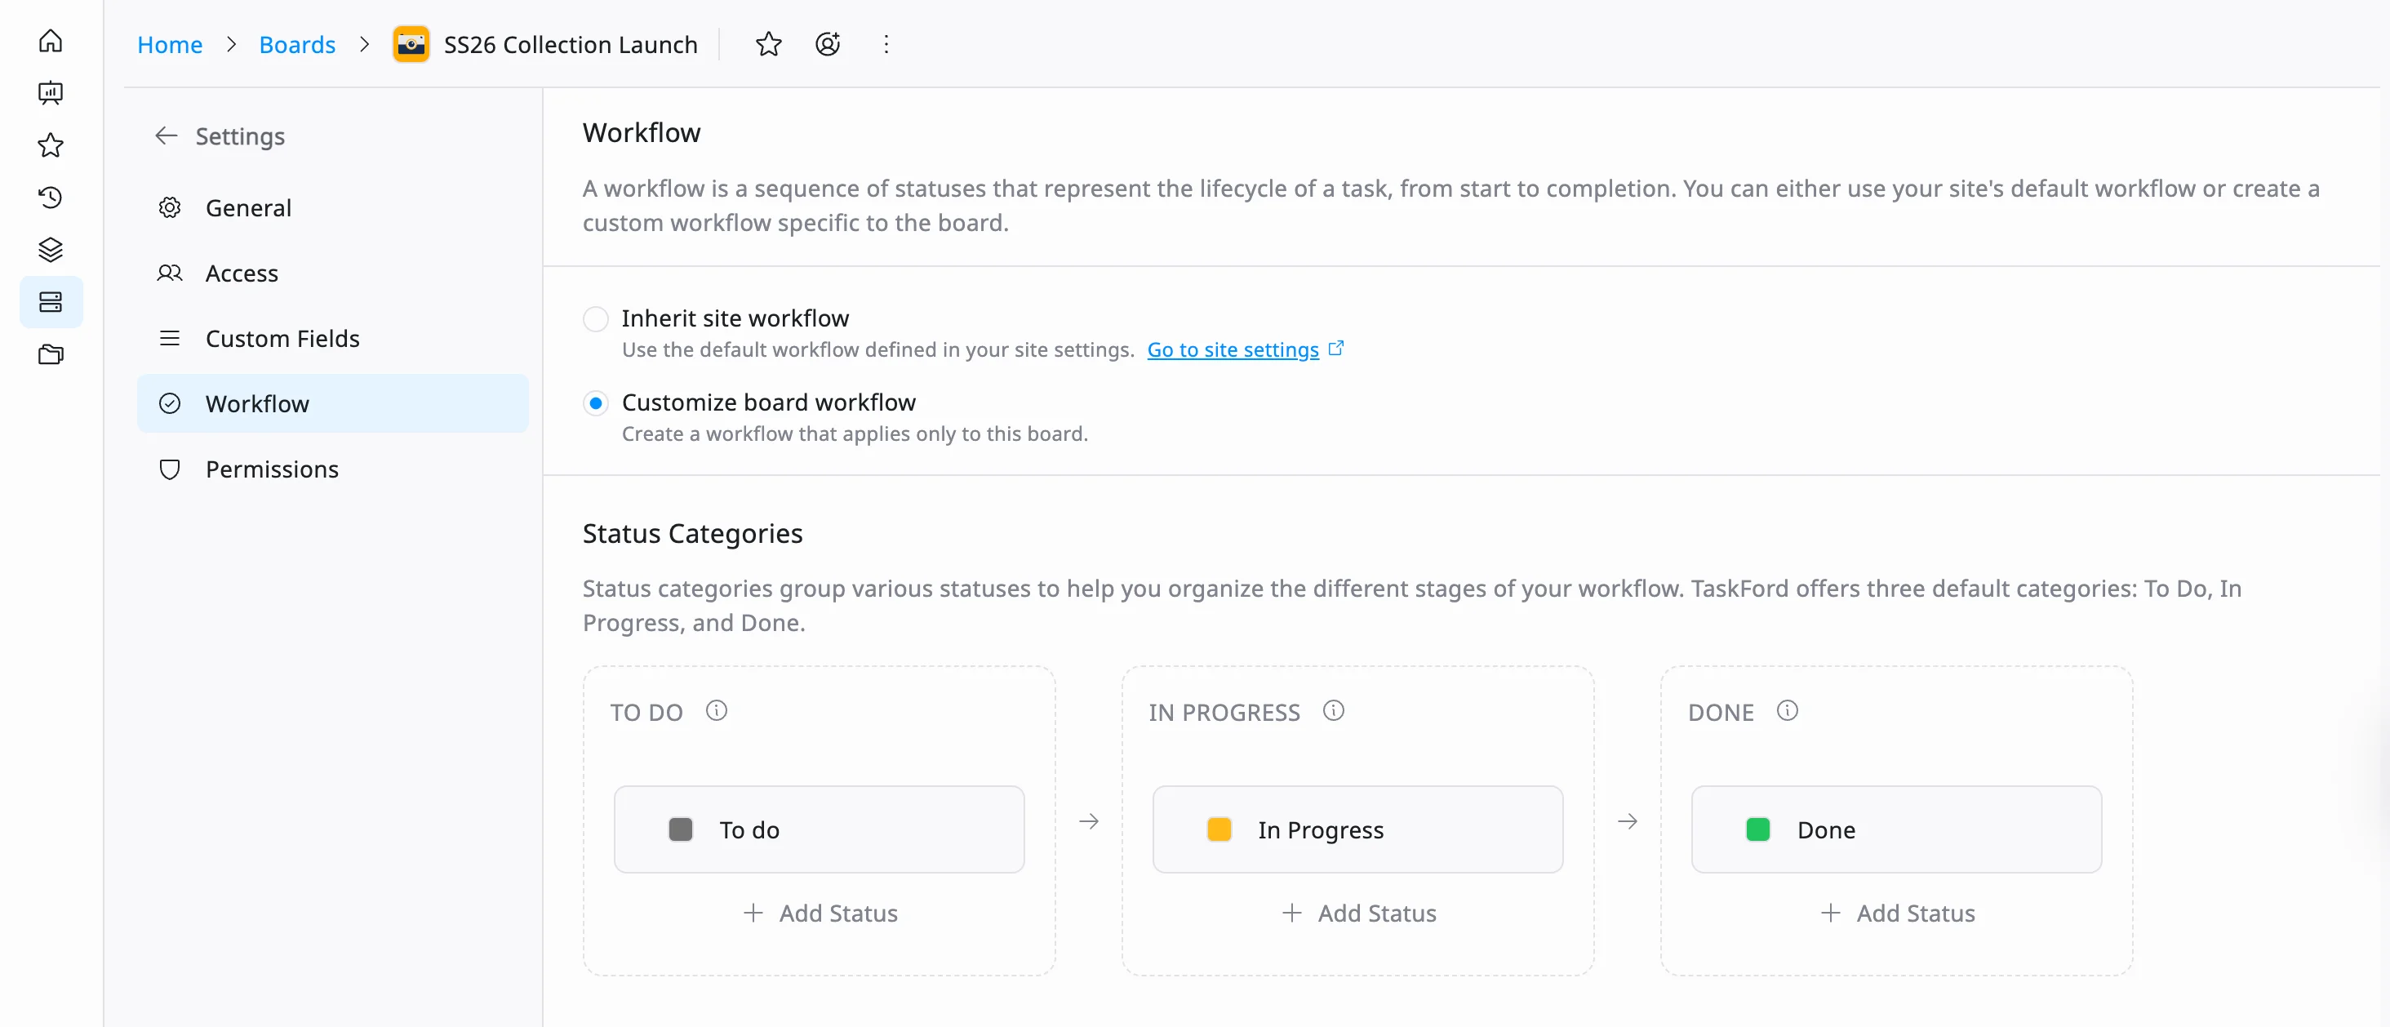Follow the Go to site settings link
2390x1027 pixels.
coord(1232,349)
